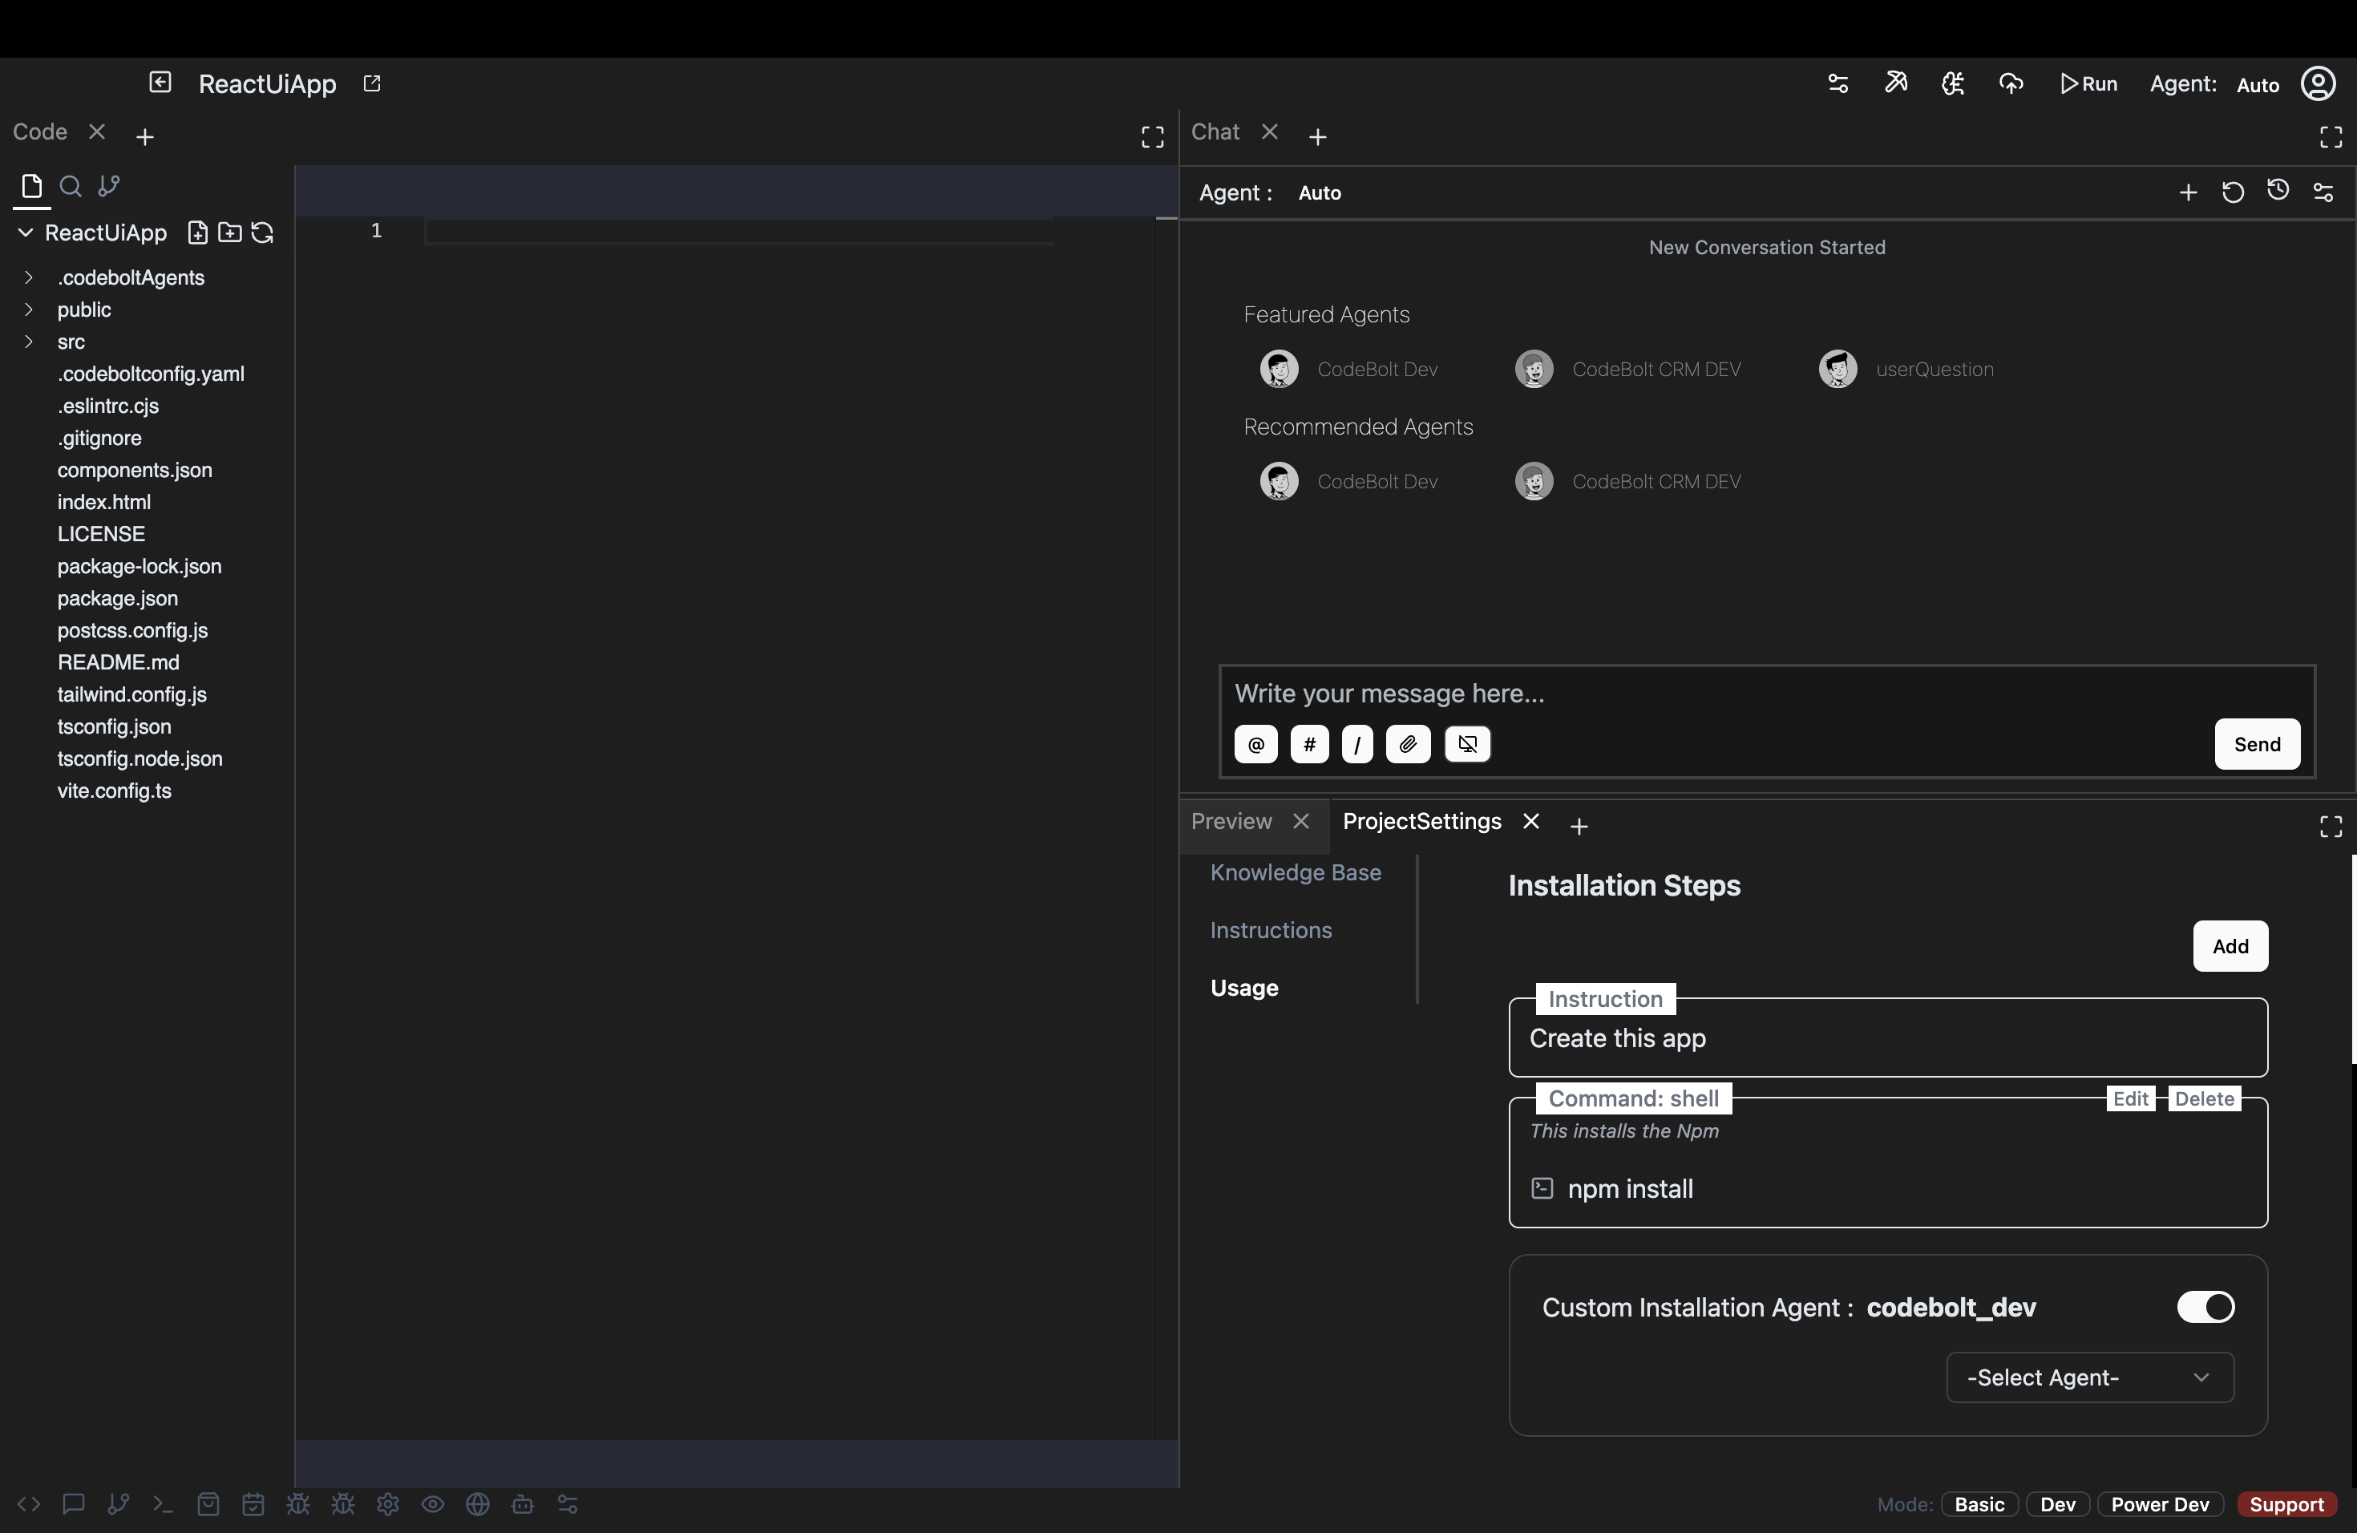Click the git branch icon in bottom bar

(x=119, y=1504)
